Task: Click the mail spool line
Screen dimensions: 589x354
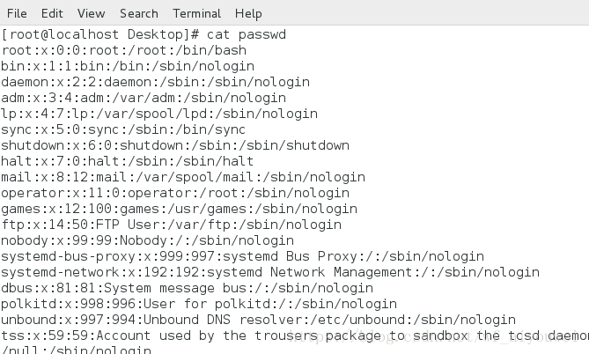Action: 183,177
